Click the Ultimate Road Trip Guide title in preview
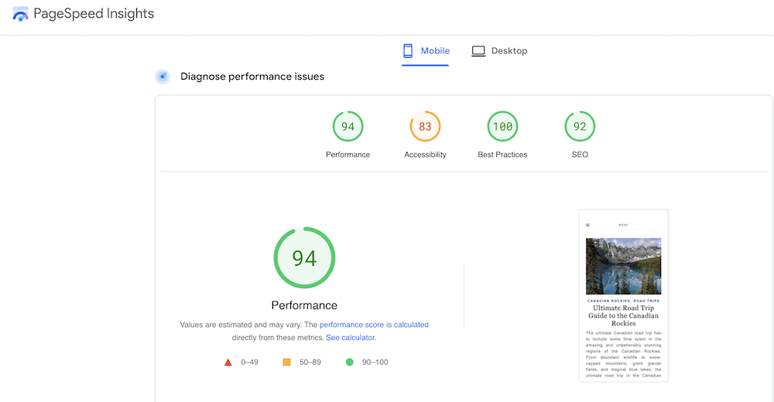The image size is (774, 402). tap(623, 315)
